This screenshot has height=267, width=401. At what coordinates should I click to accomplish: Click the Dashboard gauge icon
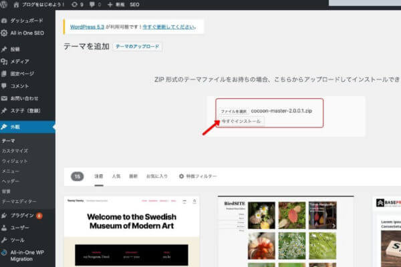pyautogui.click(x=4, y=21)
